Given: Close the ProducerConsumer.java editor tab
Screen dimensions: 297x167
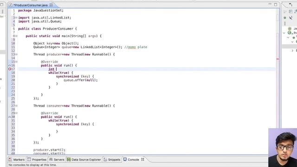Looking at the screenshot, I should pyautogui.click(x=51, y=5).
